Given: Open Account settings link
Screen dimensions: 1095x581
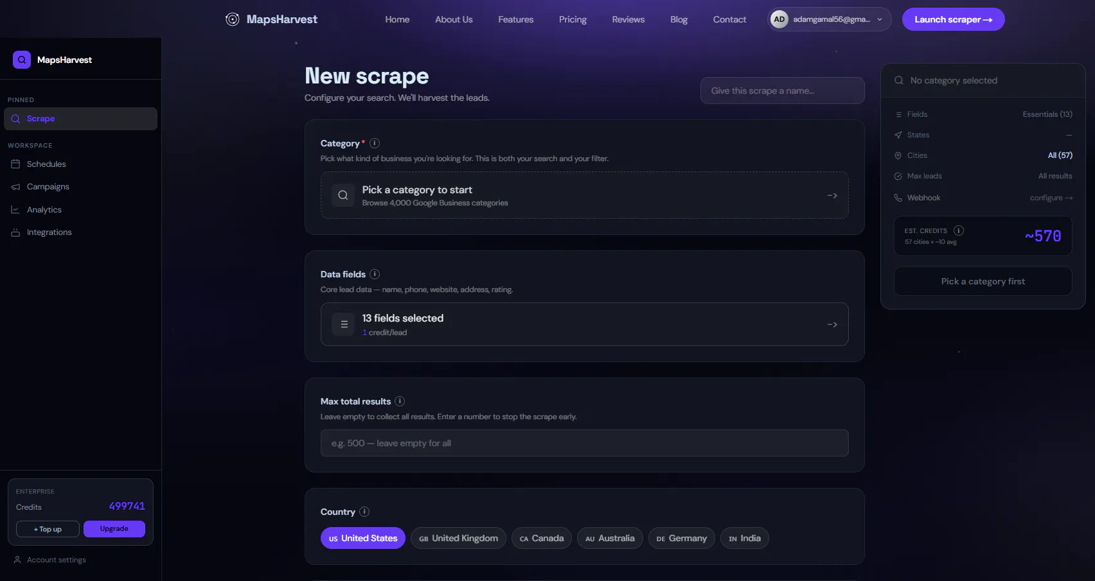Looking at the screenshot, I should click(x=57, y=560).
